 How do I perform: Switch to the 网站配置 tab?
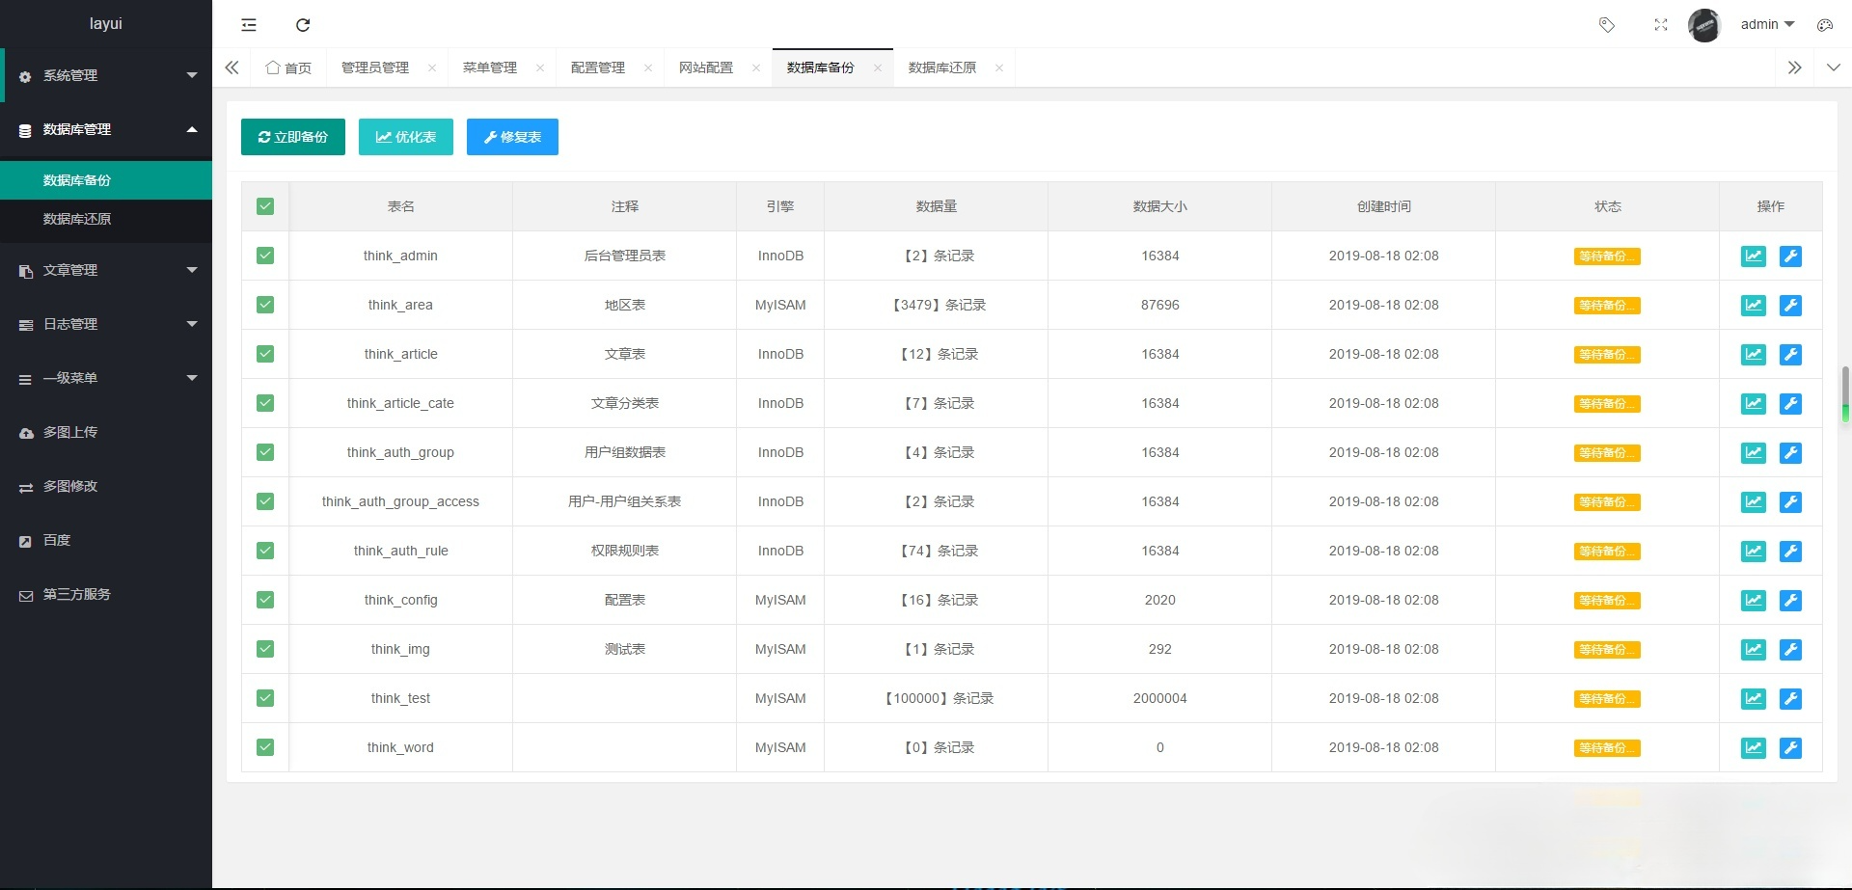[x=707, y=67]
